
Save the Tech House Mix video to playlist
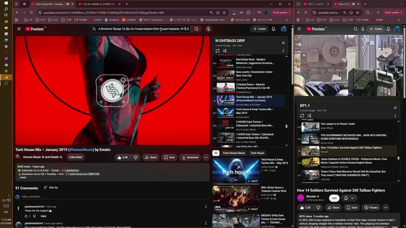(x=169, y=157)
